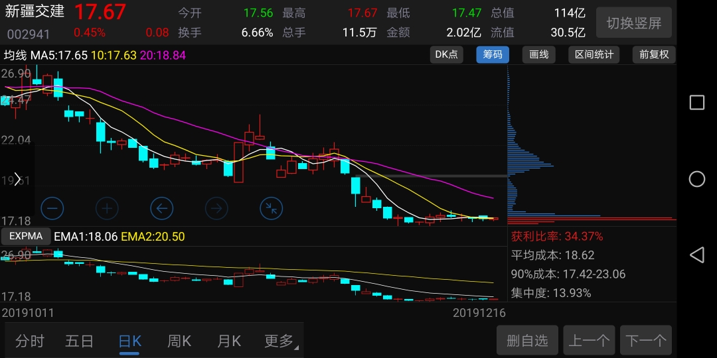Tap the right arrow circle to pan forward
This screenshot has height=358, width=717.
pyautogui.click(x=216, y=209)
